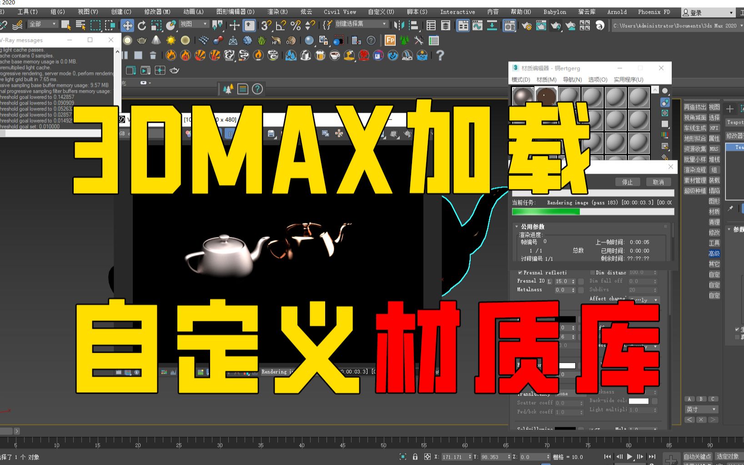Open the Material Editor toolbar icon
This screenshot has width=744, height=465.
click(x=509, y=26)
